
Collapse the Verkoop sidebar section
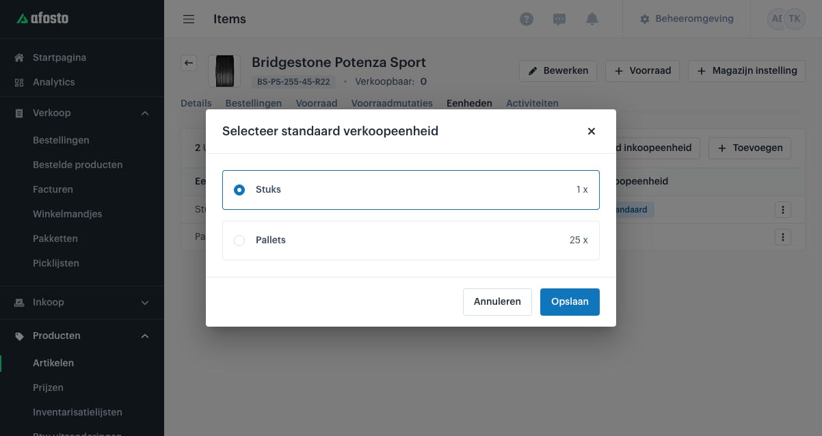pos(145,113)
